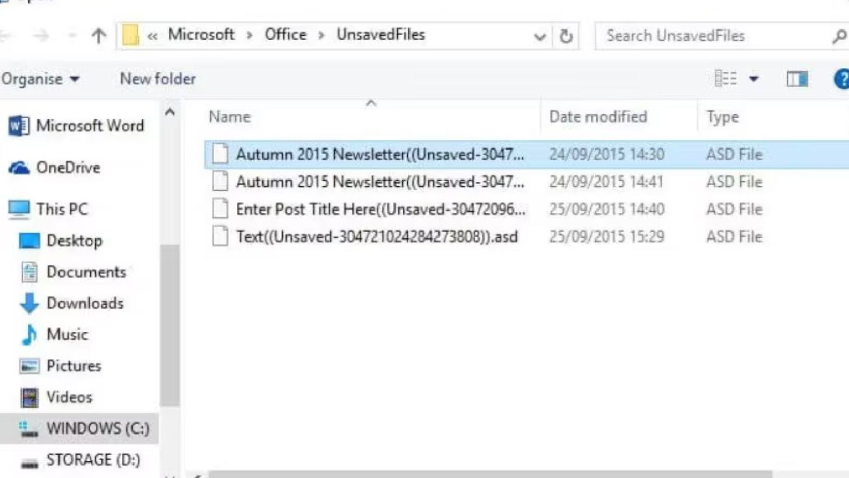Create a New folder
This screenshot has width=849, height=478.
(x=158, y=79)
